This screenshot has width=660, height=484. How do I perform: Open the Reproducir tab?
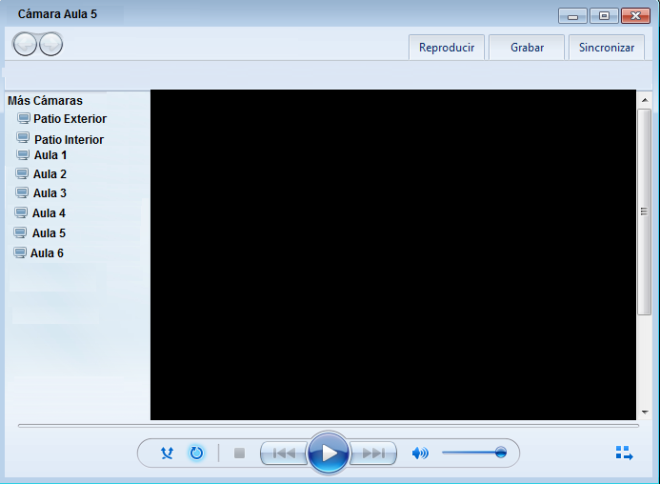tap(447, 48)
